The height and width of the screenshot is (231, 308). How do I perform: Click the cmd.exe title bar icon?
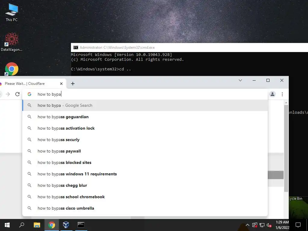[75, 48]
